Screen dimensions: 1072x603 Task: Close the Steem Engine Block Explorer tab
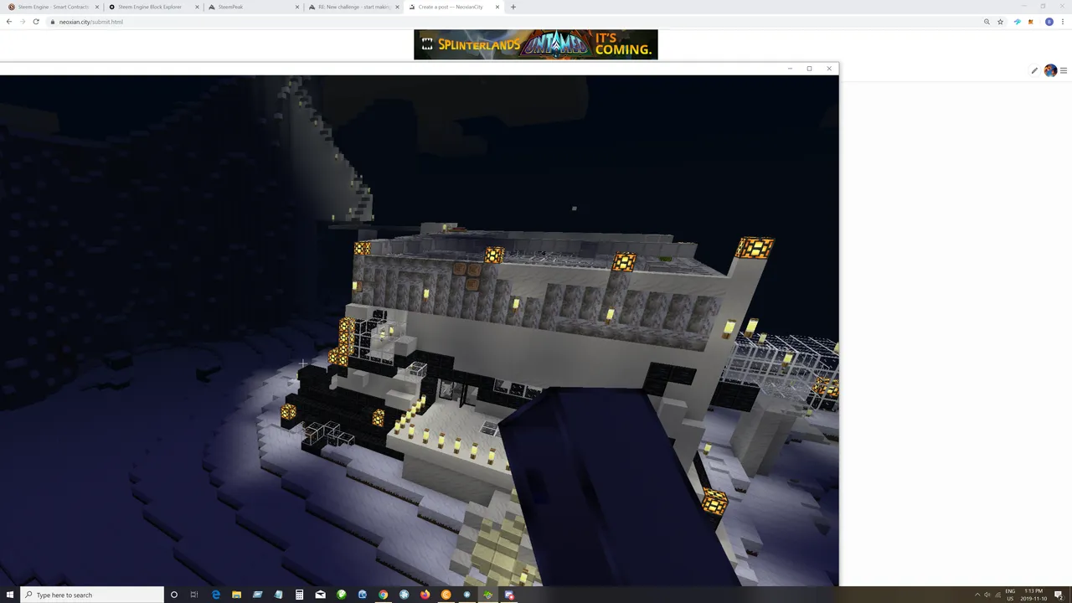click(x=197, y=7)
